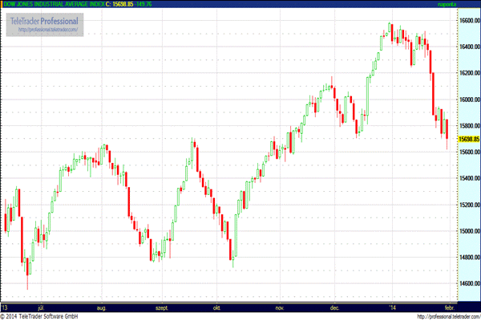This screenshot has height=321, width=481.
Task: Select the 'nov.' marker on time axis
Action: coord(279,308)
